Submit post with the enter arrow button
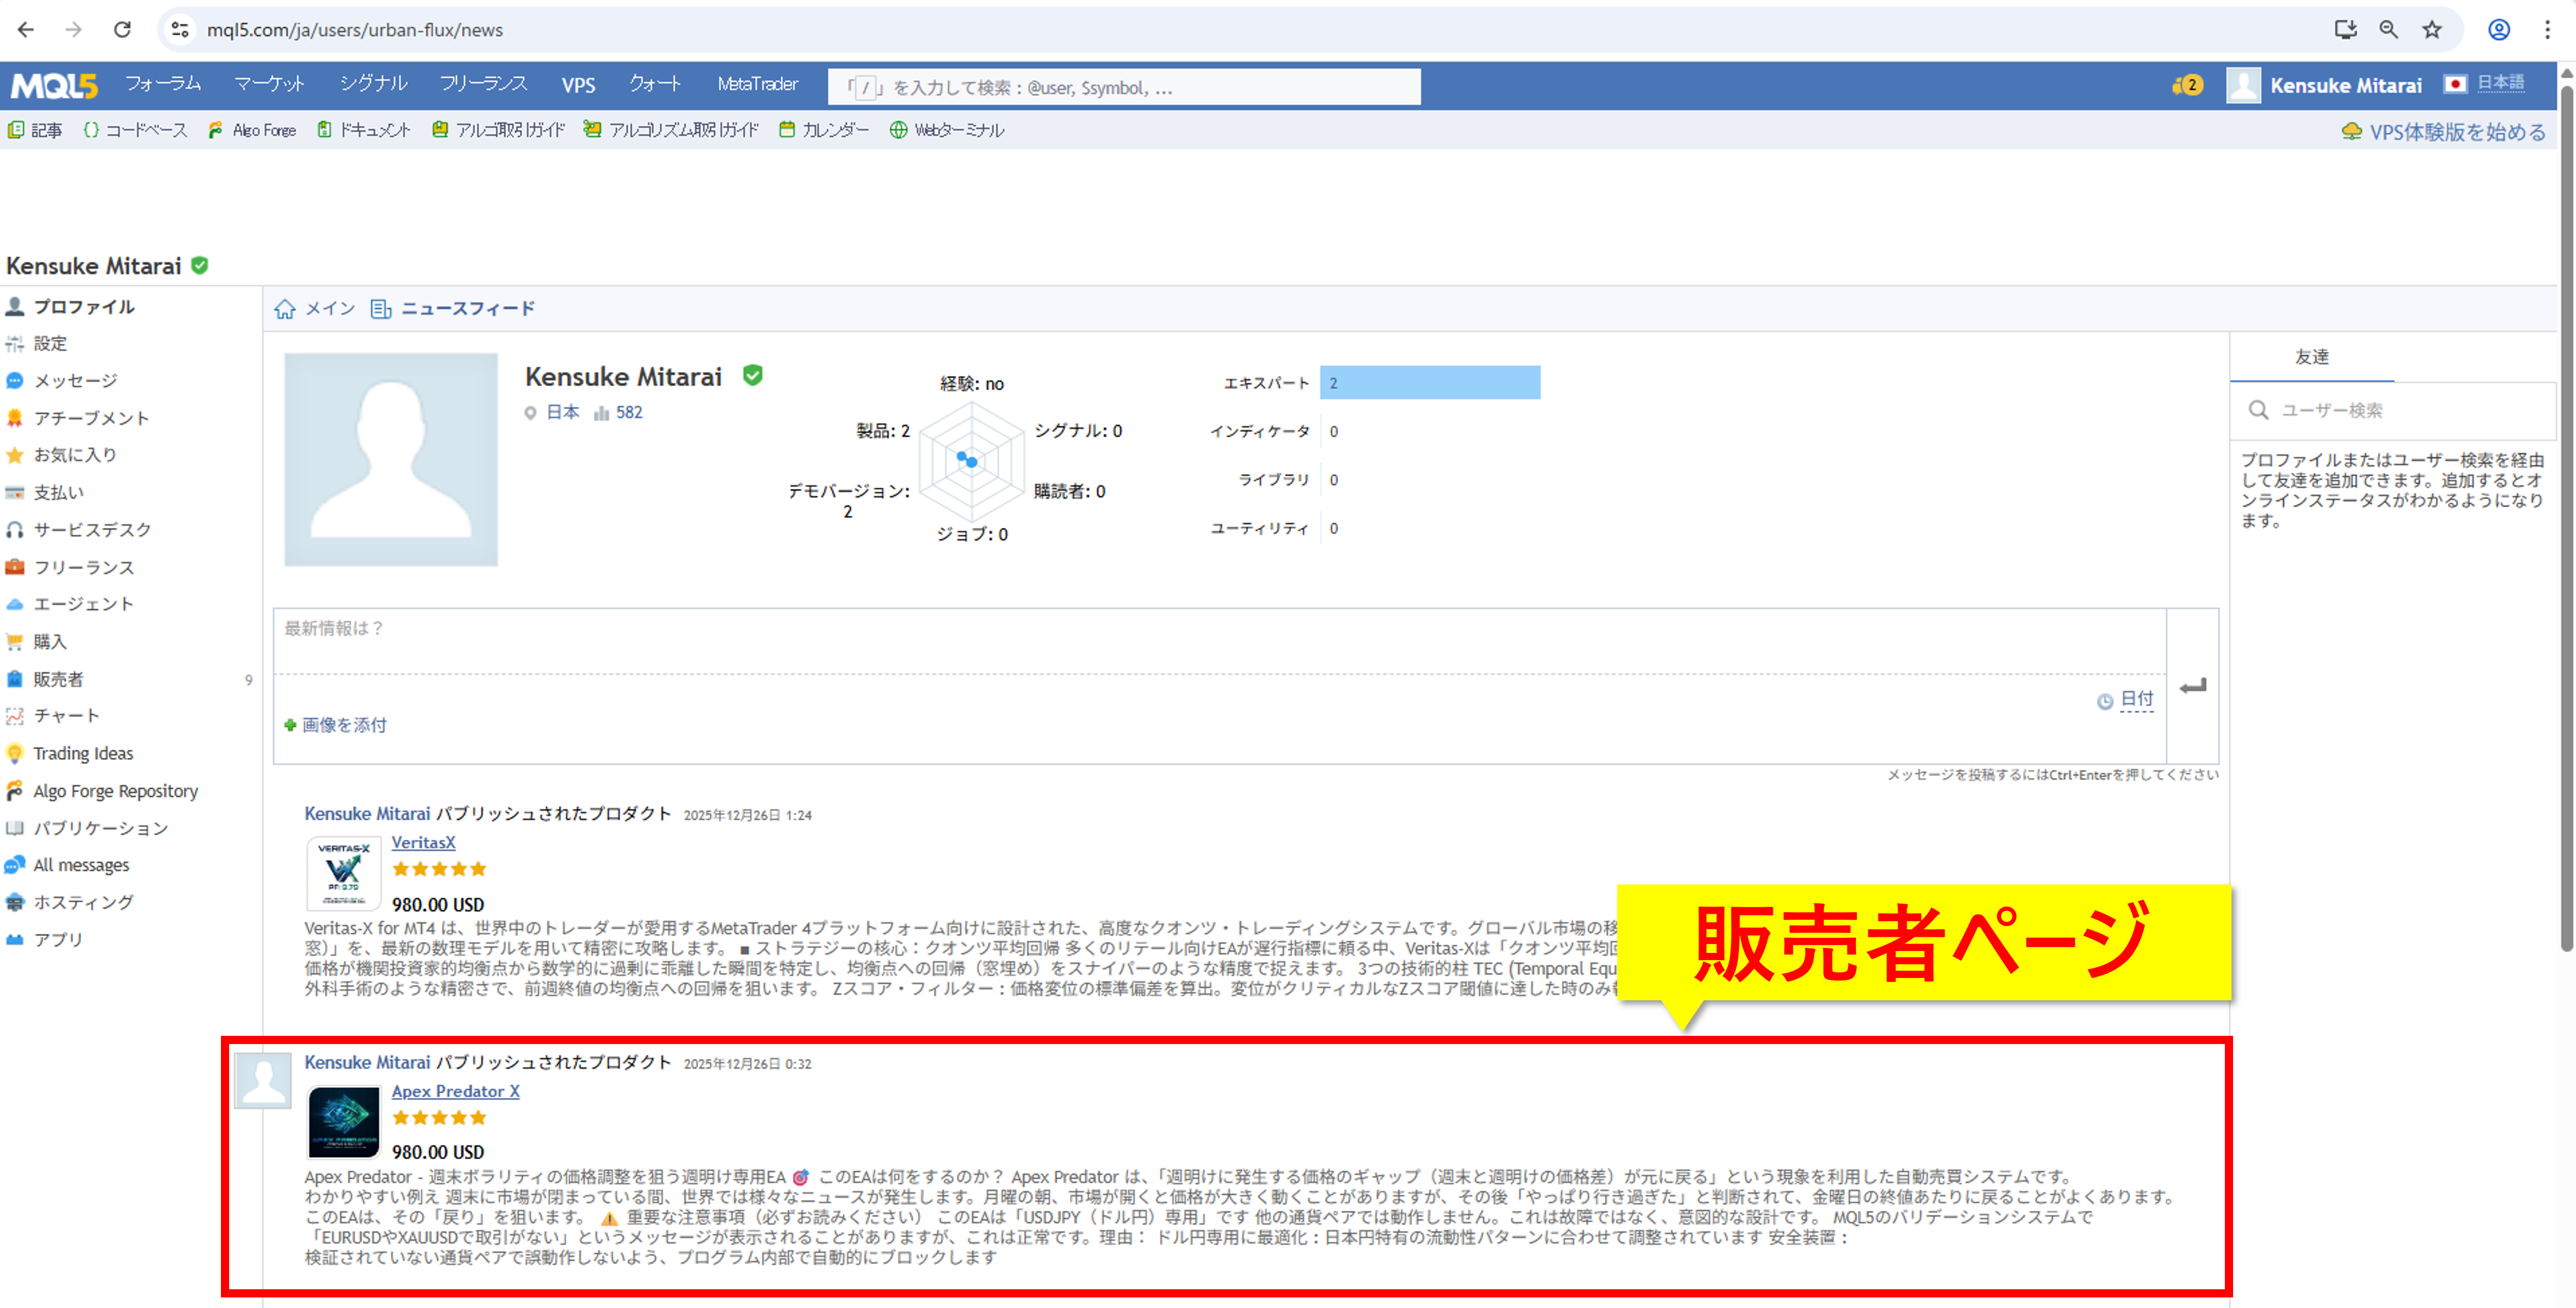Image resolution: width=2576 pixels, height=1308 pixels. pyautogui.click(x=2192, y=686)
